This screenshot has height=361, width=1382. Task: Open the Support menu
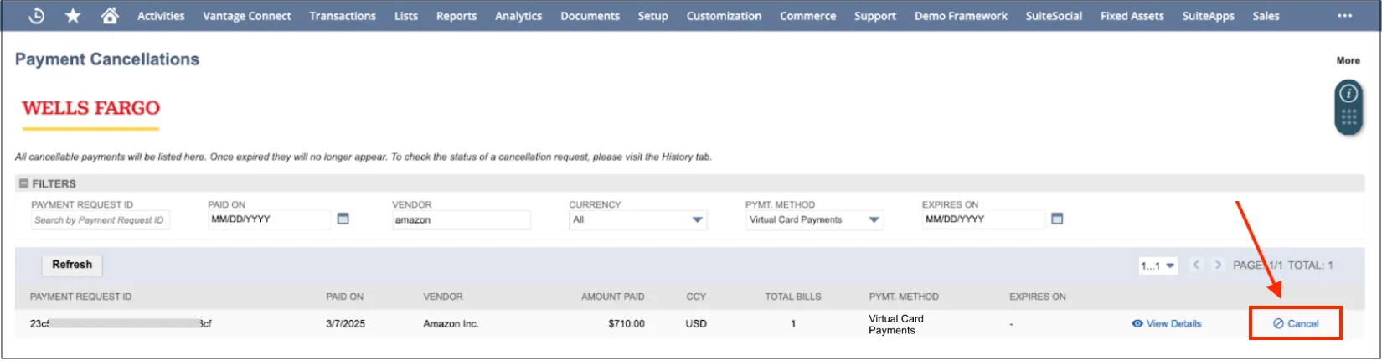875,16
